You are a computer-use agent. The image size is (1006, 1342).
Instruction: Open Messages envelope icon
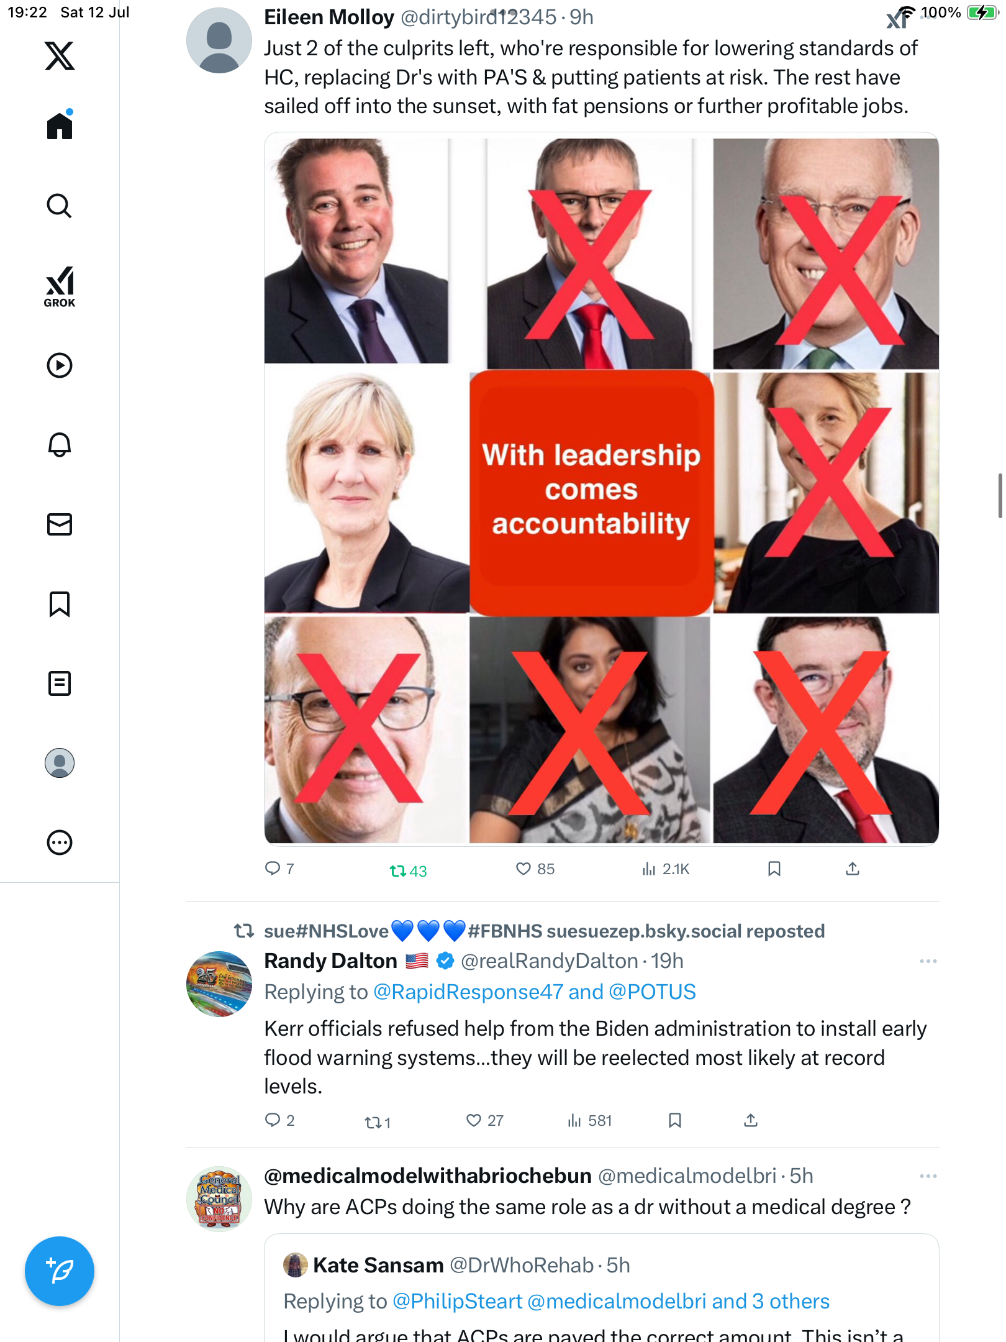60,524
